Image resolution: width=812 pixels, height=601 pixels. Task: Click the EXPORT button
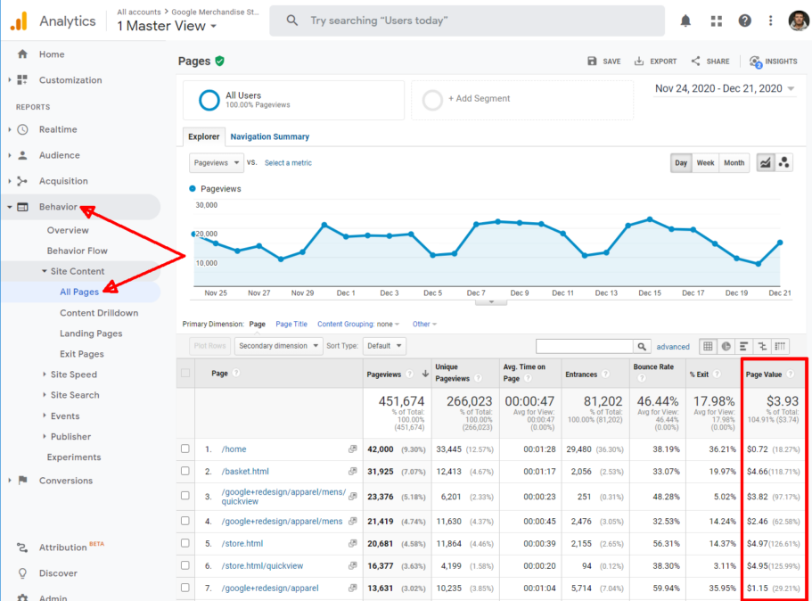[655, 61]
